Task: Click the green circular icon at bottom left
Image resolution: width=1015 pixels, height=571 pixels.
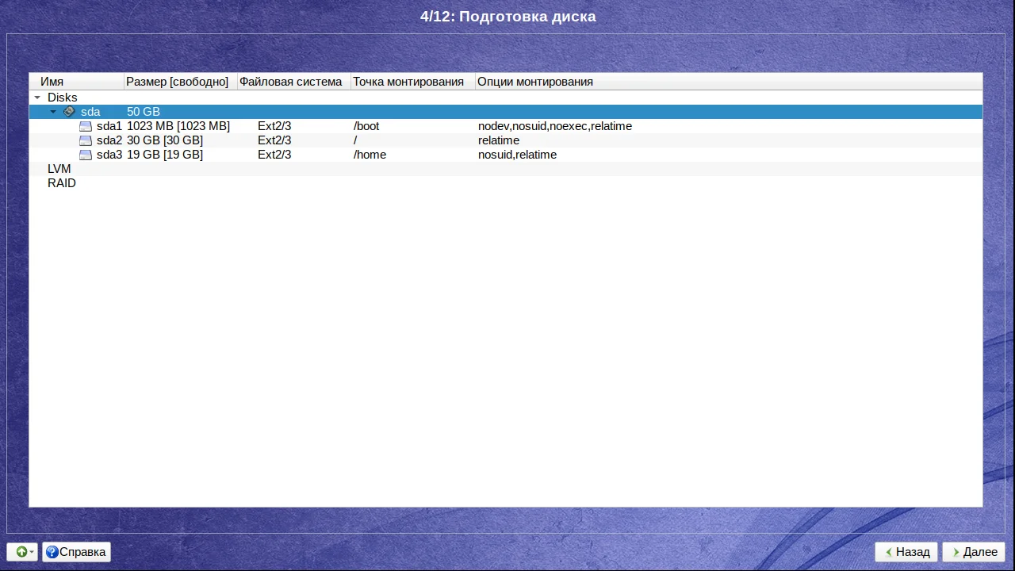Action: pyautogui.click(x=21, y=552)
